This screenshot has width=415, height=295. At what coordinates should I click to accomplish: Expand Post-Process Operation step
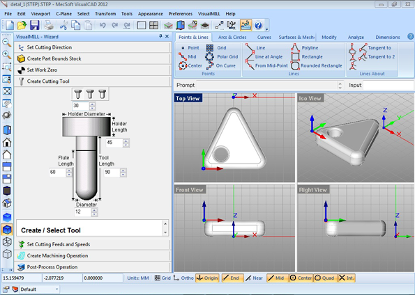[92, 267]
